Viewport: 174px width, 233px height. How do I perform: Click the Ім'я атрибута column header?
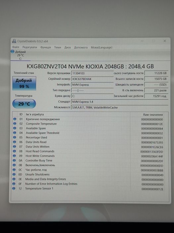coord(35,115)
